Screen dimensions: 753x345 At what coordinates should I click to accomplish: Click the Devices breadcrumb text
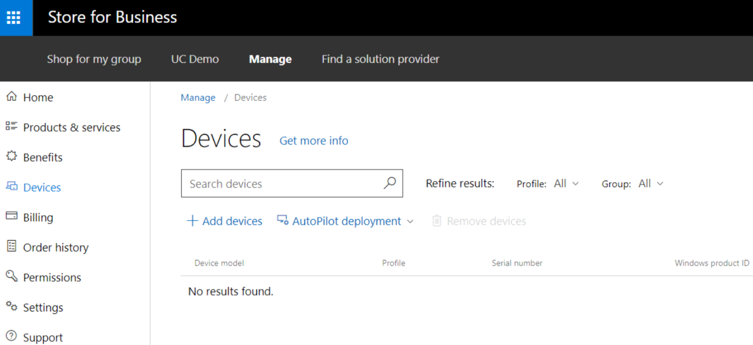pyautogui.click(x=250, y=97)
